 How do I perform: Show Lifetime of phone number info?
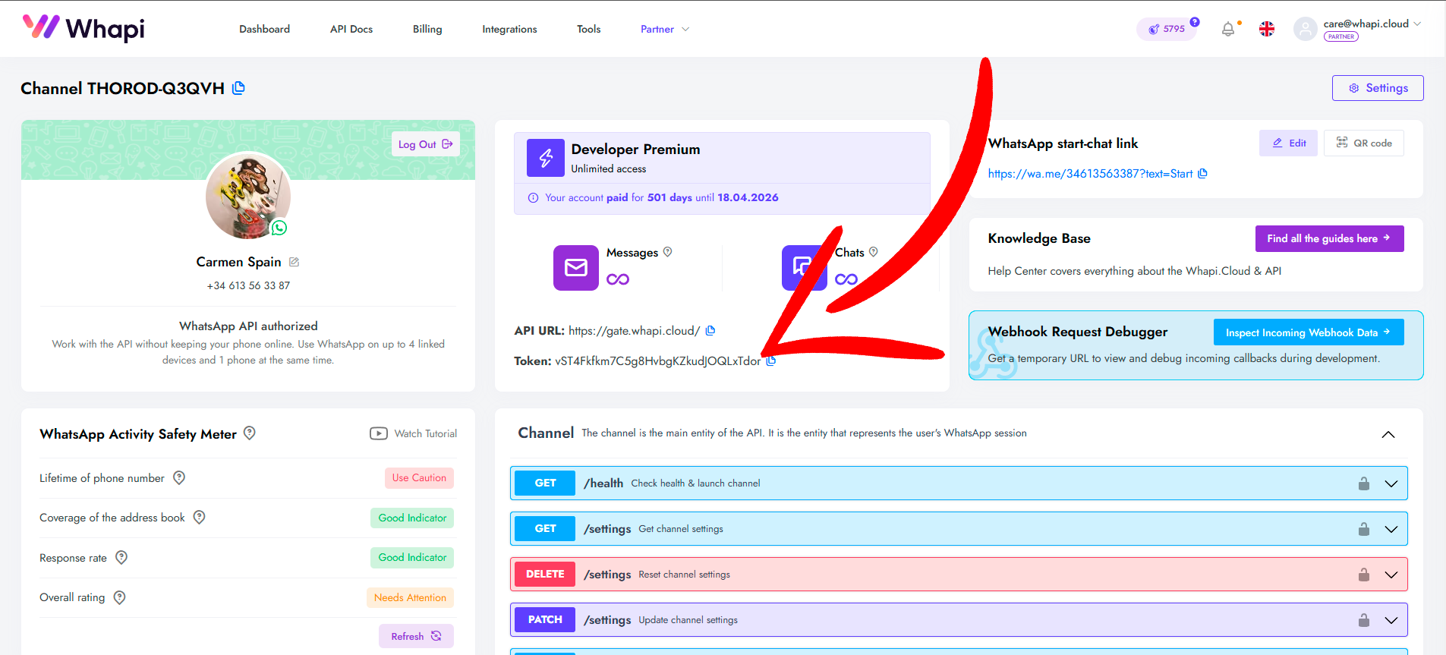pyautogui.click(x=179, y=477)
